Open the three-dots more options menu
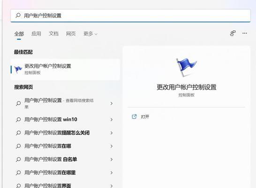 point(245,33)
